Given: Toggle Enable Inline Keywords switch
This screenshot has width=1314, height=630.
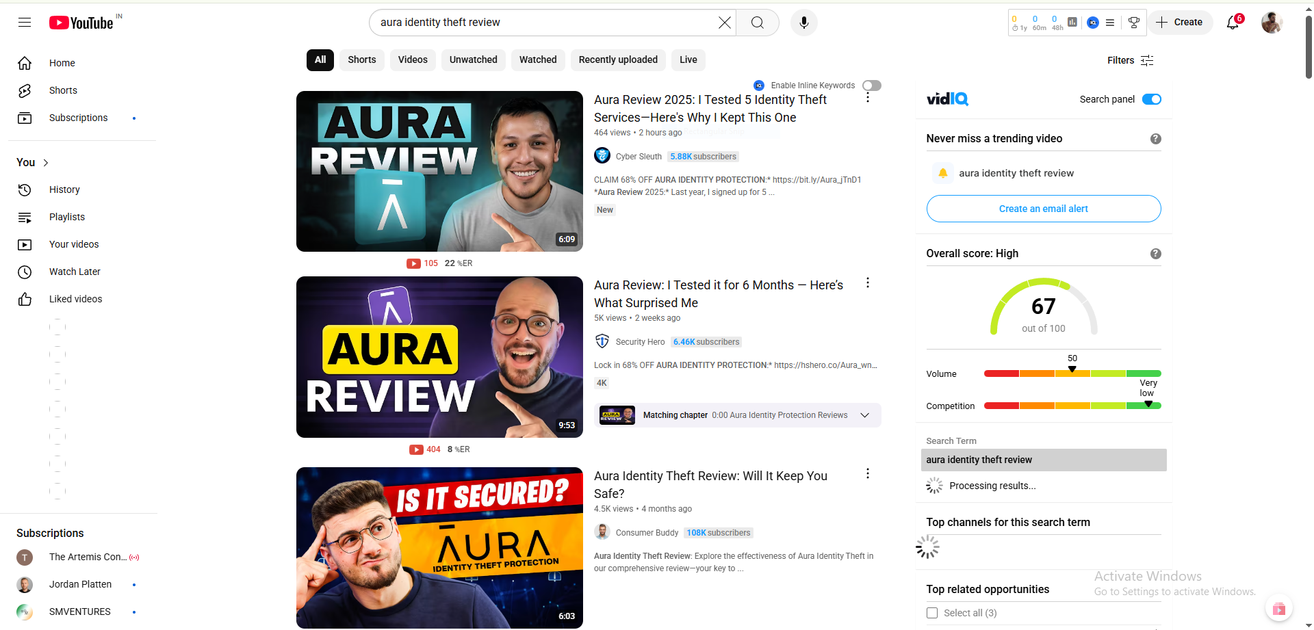Looking at the screenshot, I should click(x=872, y=86).
